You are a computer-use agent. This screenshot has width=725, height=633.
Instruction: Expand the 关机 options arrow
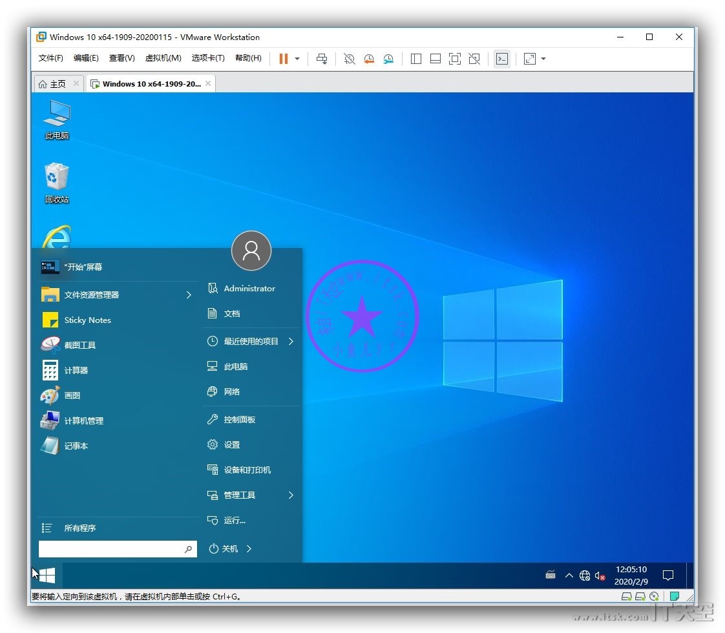tap(249, 548)
